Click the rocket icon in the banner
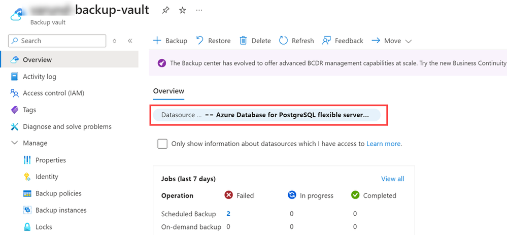 [x=162, y=63]
